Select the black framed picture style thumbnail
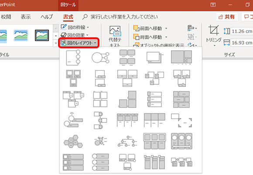The image size is (253, 175). (42, 35)
